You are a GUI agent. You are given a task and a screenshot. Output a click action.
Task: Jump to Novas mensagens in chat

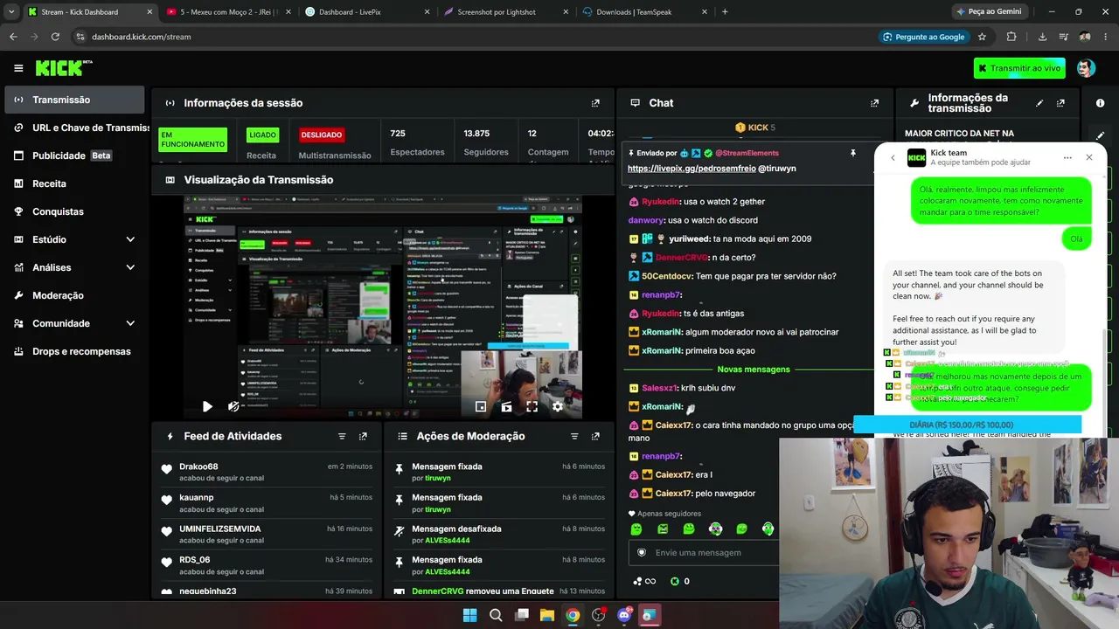point(753,370)
